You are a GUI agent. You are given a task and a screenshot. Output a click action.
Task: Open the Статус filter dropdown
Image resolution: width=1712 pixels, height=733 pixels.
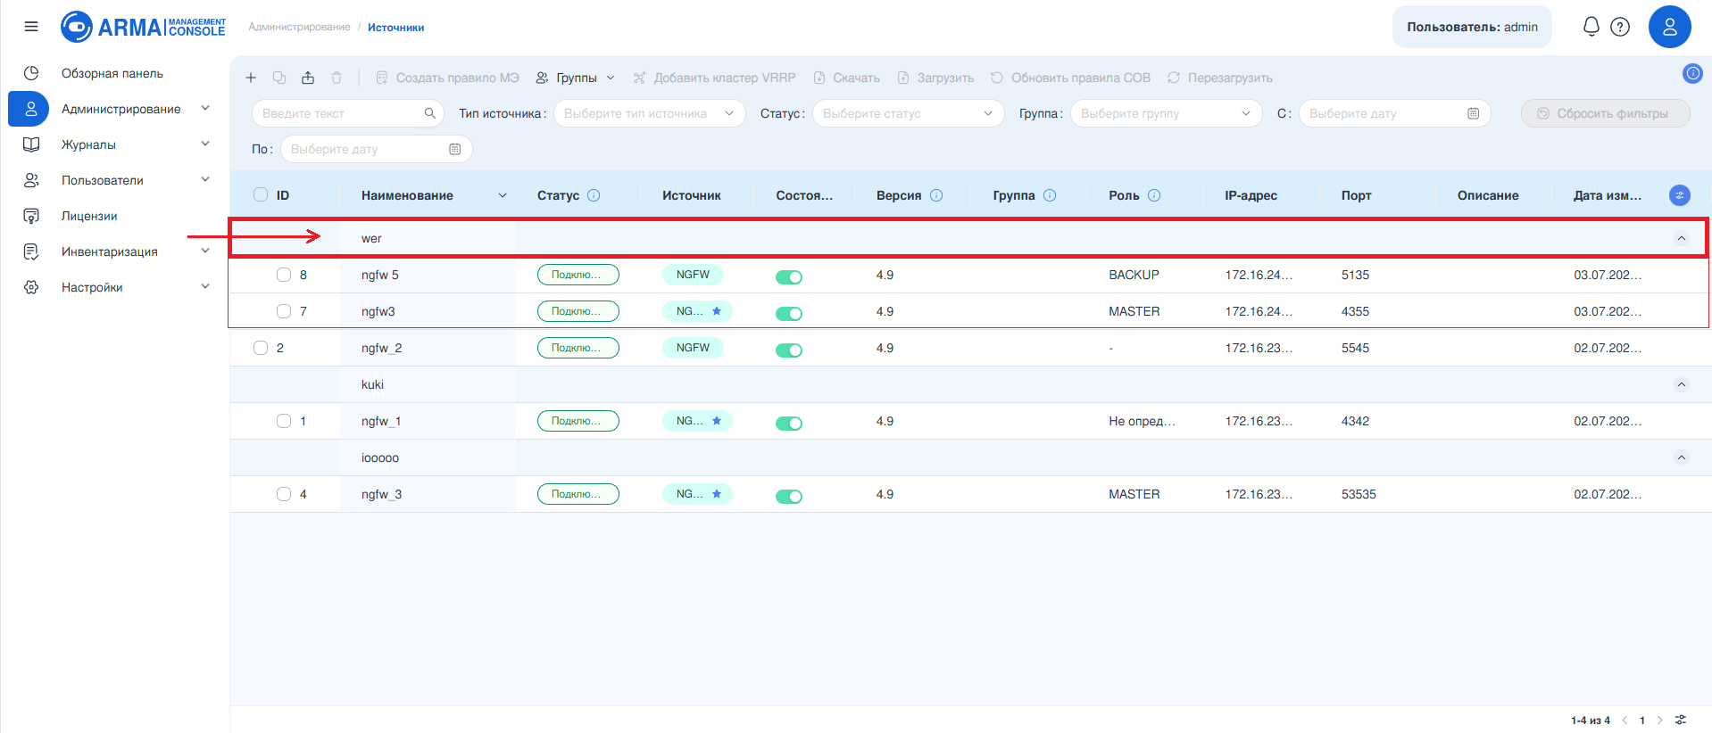pos(908,113)
